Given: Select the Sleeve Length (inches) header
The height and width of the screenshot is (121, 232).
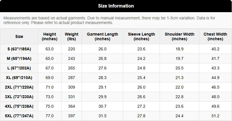Looking at the screenshot, I should click(x=141, y=36).
